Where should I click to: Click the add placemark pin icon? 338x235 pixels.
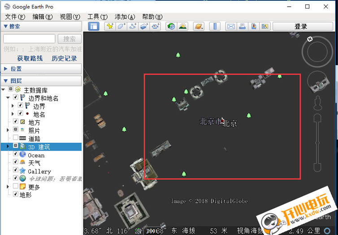click(x=110, y=27)
